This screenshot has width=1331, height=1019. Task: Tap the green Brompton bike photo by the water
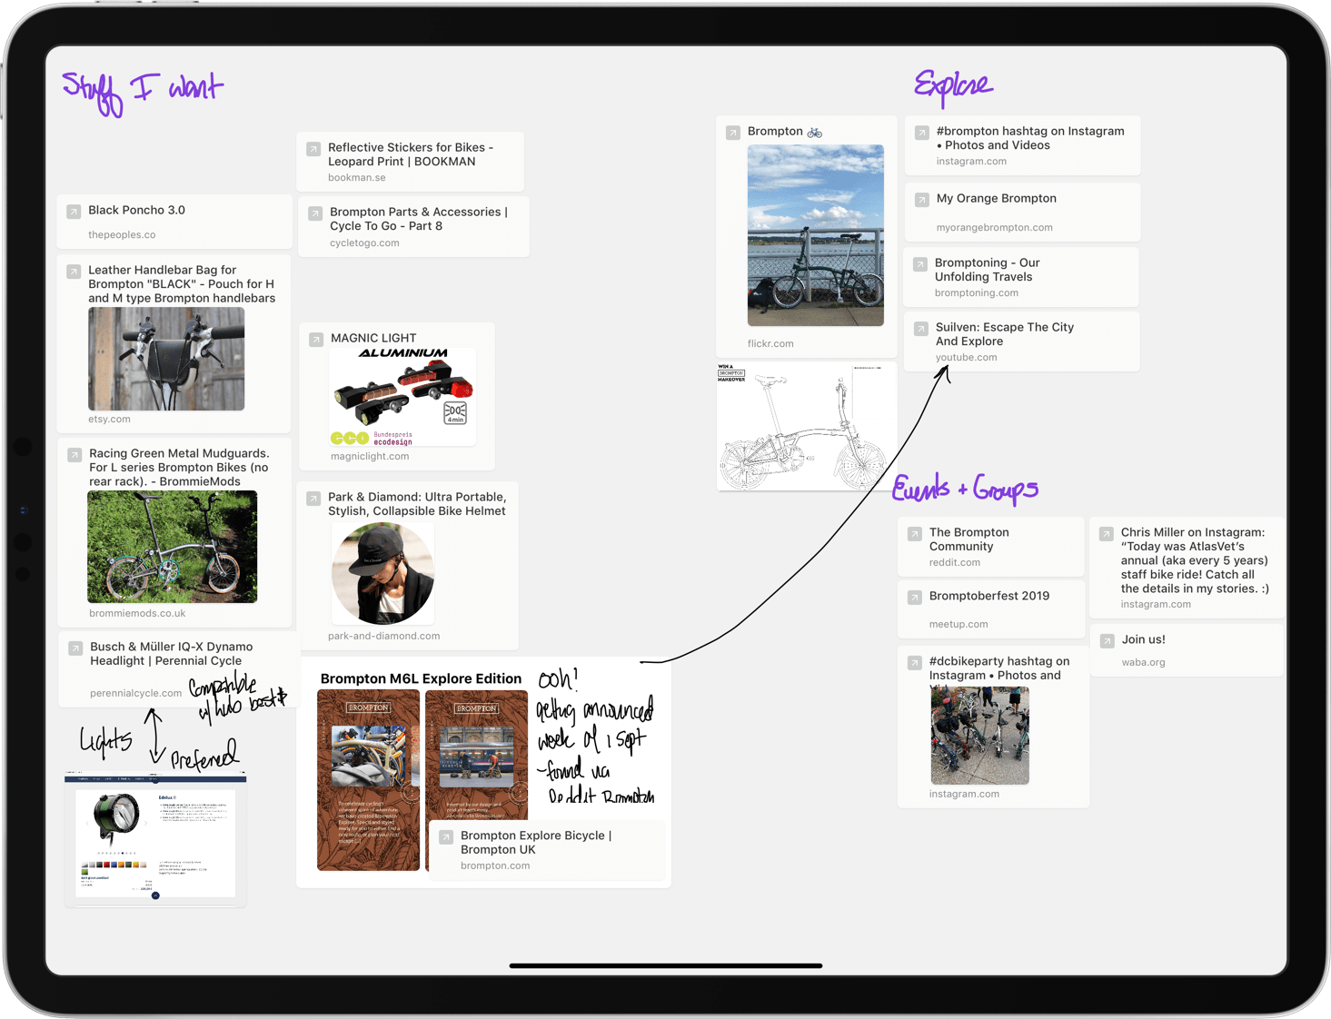815,235
